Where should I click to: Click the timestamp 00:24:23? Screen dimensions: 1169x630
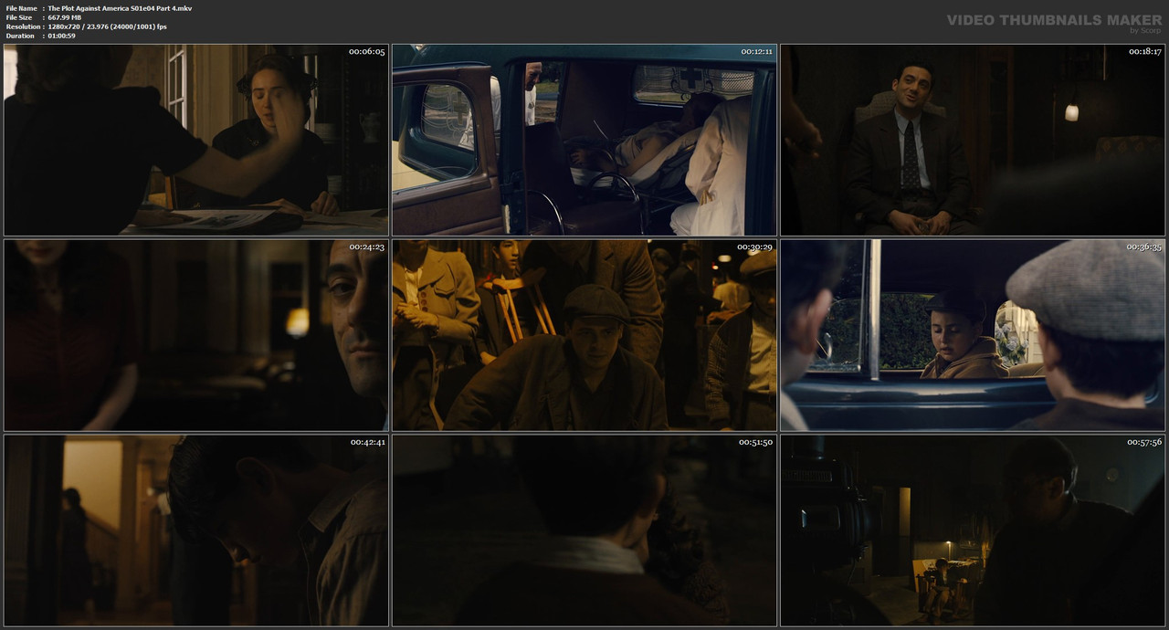pos(367,247)
